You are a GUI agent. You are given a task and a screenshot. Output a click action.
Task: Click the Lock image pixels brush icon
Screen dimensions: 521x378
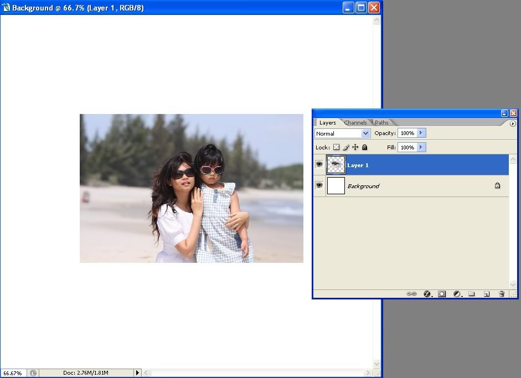tap(346, 148)
